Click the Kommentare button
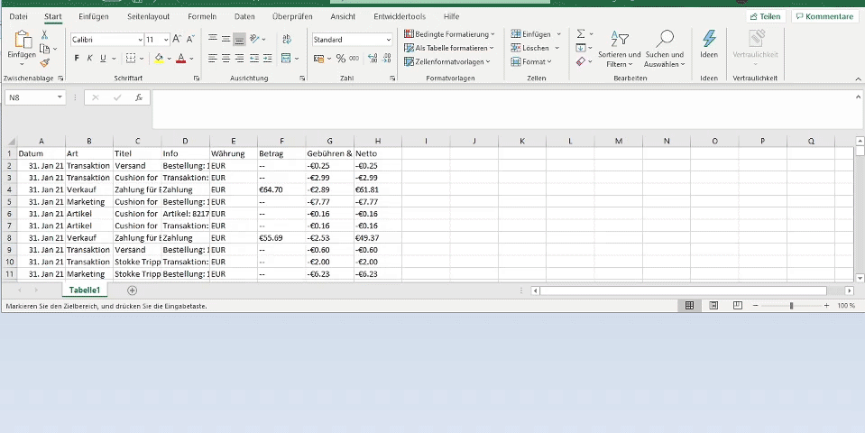 pyautogui.click(x=824, y=16)
